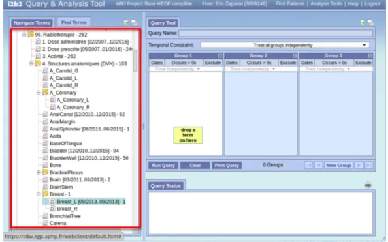Viewport: 388px width, 242px height.
Task: Open the Help link in the header
Action: coord(353,4)
